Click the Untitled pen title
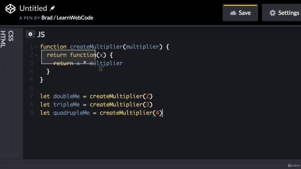The width and height of the screenshot is (301, 169). pos(33,8)
